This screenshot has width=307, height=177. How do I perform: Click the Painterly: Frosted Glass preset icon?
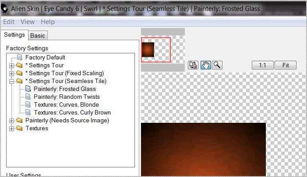coord(28,89)
